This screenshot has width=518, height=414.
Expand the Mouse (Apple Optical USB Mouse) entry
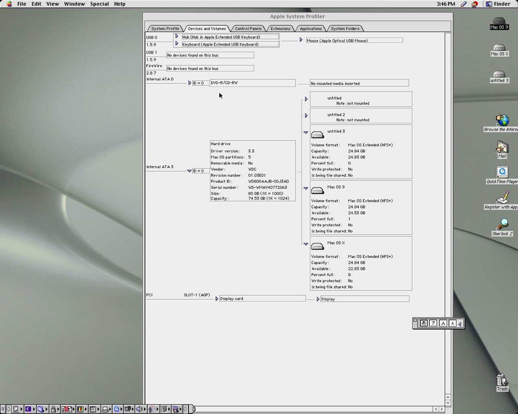301,40
